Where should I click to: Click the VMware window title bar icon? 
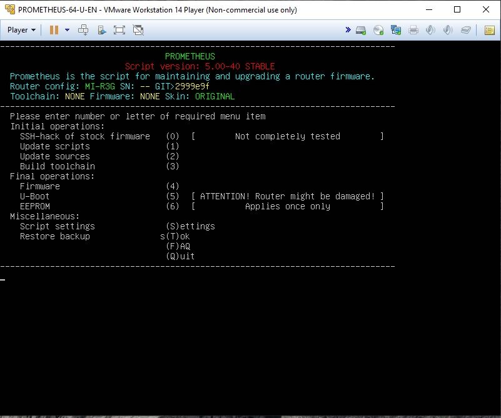pos(10,9)
